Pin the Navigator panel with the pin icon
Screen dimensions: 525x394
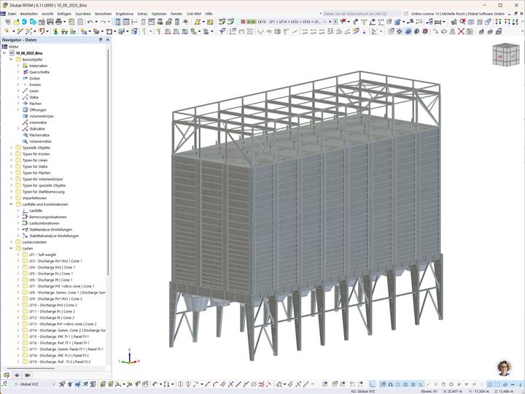click(101, 39)
